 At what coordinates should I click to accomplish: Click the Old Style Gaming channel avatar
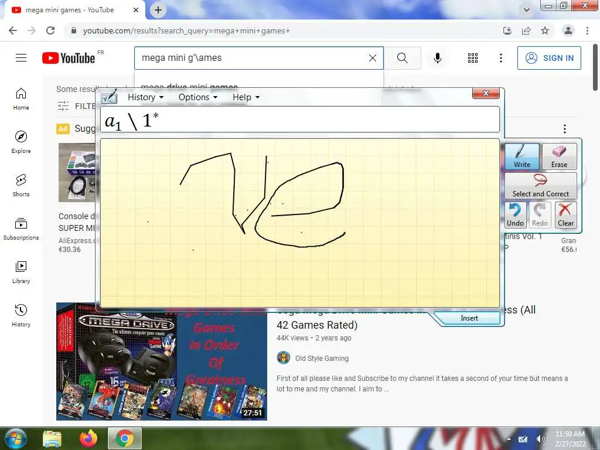tap(283, 358)
